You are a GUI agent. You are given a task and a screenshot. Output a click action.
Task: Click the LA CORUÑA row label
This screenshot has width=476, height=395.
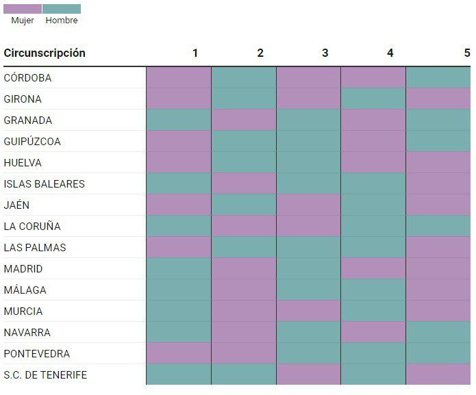coord(32,227)
